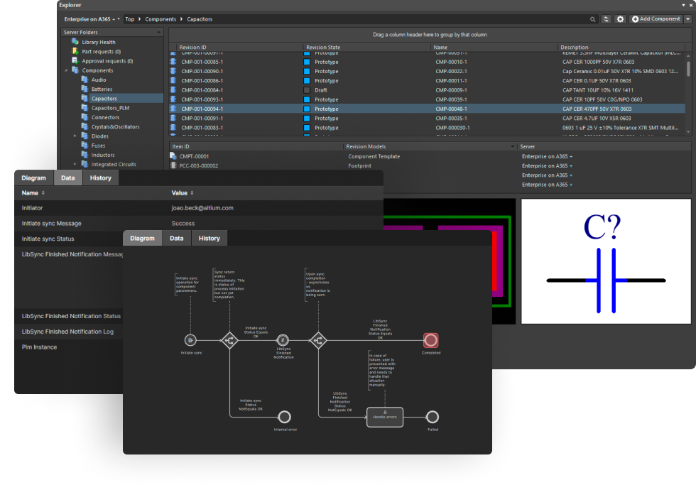Click Components in the breadcrumb path
Screen dimensions: 696x490
tap(161, 19)
